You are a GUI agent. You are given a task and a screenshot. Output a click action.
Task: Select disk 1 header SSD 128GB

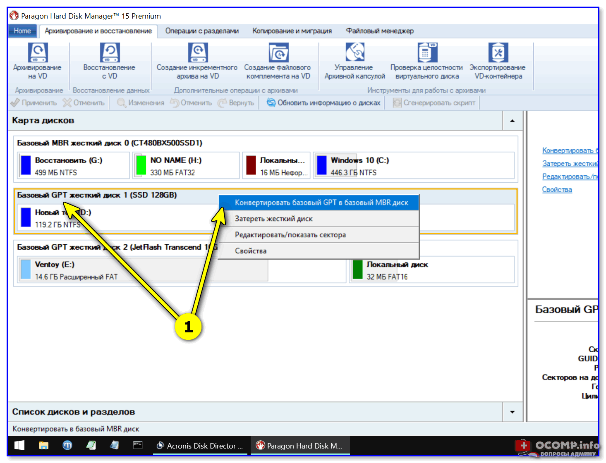pyautogui.click(x=97, y=195)
